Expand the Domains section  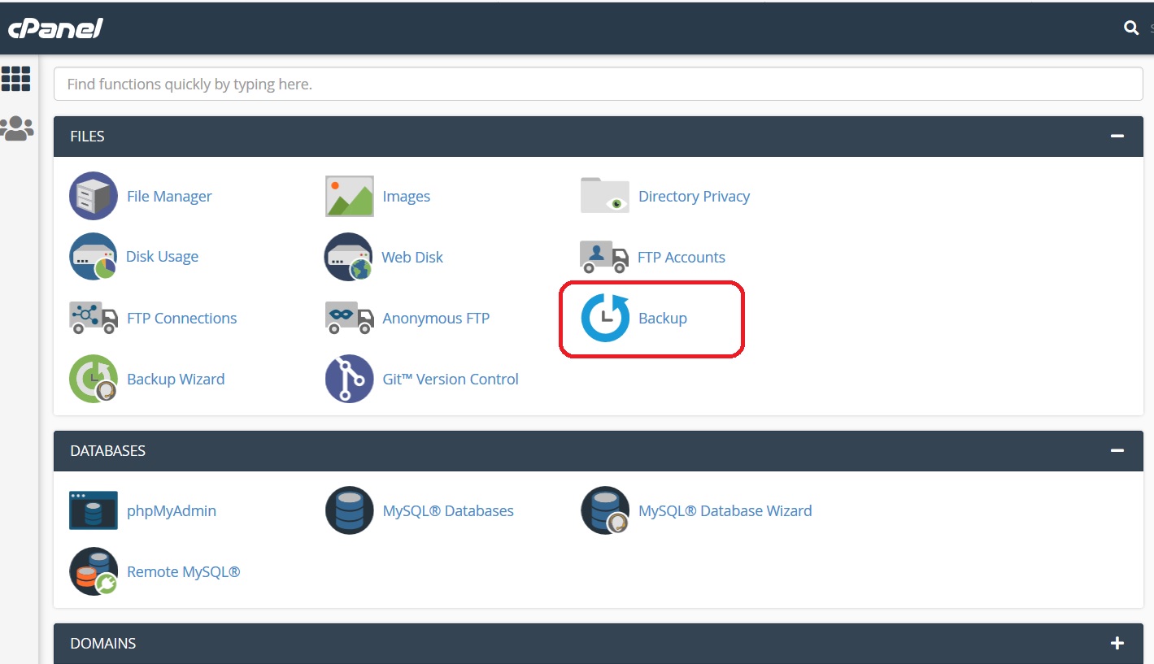click(1117, 643)
